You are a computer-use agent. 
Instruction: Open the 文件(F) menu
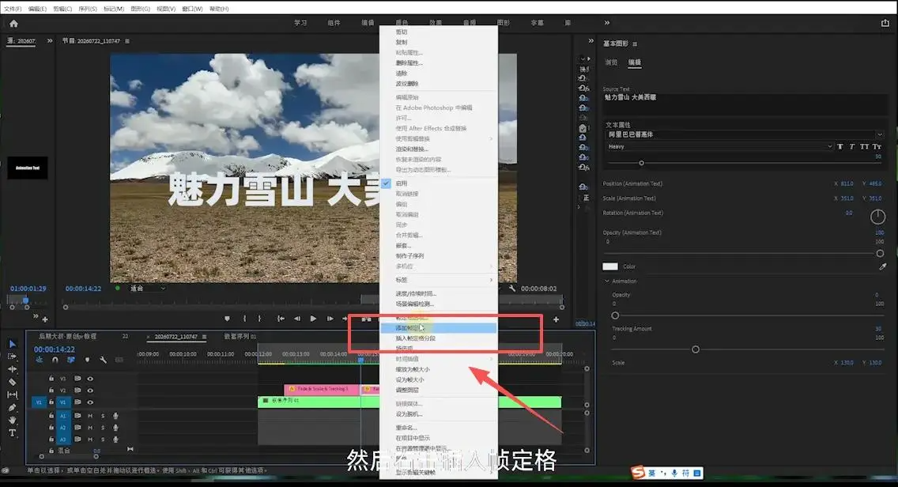tap(13, 9)
